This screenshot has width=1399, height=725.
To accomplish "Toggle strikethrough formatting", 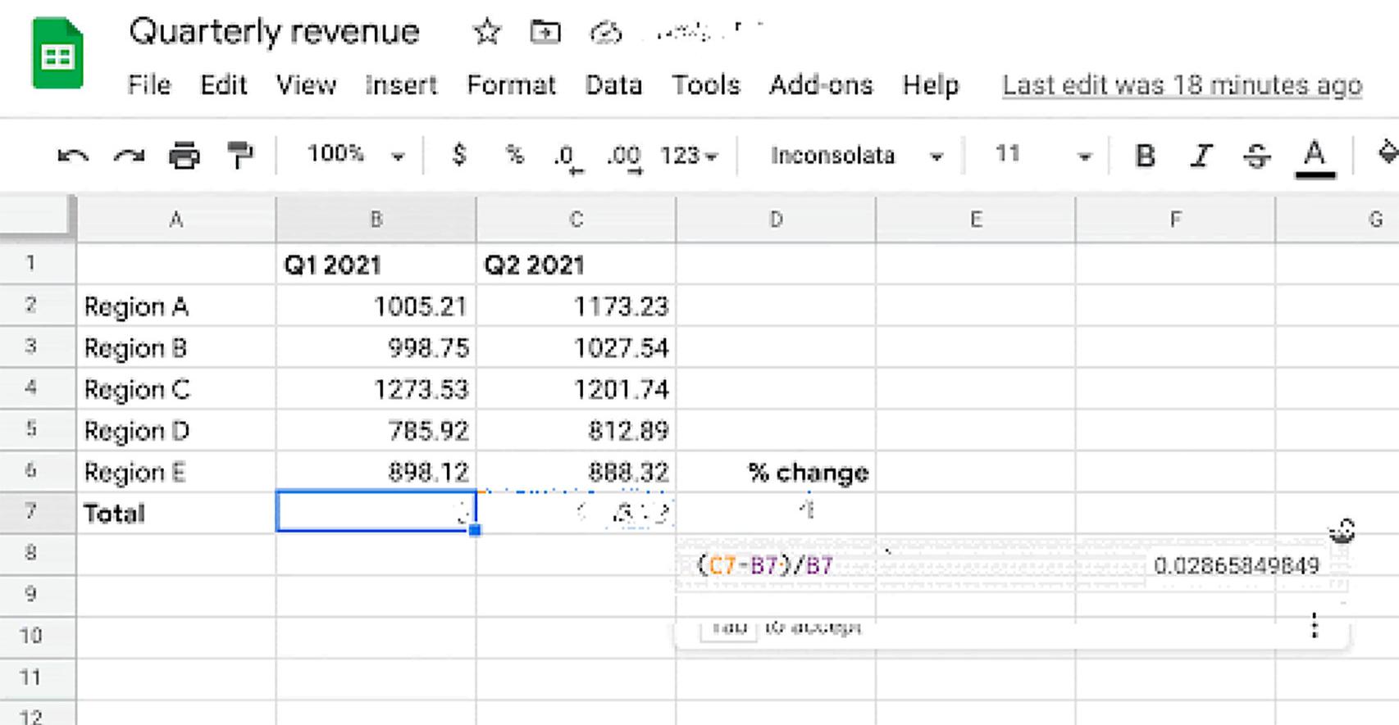I will pos(1257,155).
